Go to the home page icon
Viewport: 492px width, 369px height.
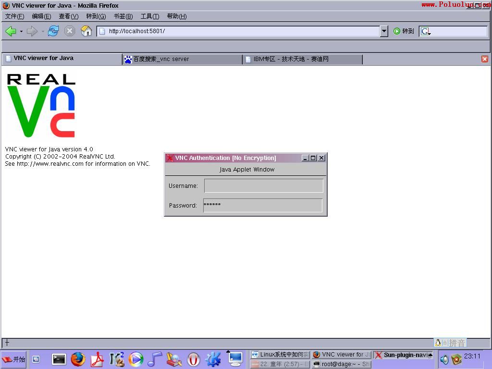coord(86,31)
